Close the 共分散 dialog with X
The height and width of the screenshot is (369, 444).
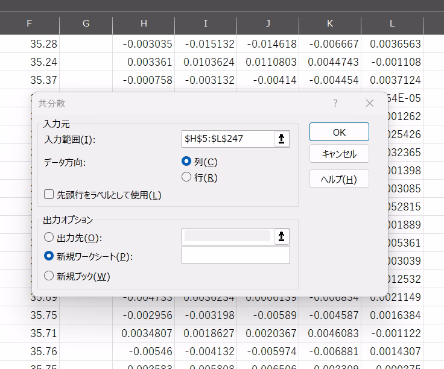point(370,104)
